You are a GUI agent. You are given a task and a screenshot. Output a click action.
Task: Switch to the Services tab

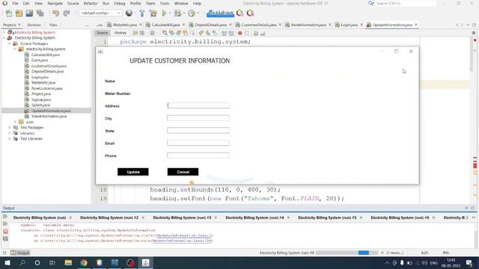coord(34,25)
